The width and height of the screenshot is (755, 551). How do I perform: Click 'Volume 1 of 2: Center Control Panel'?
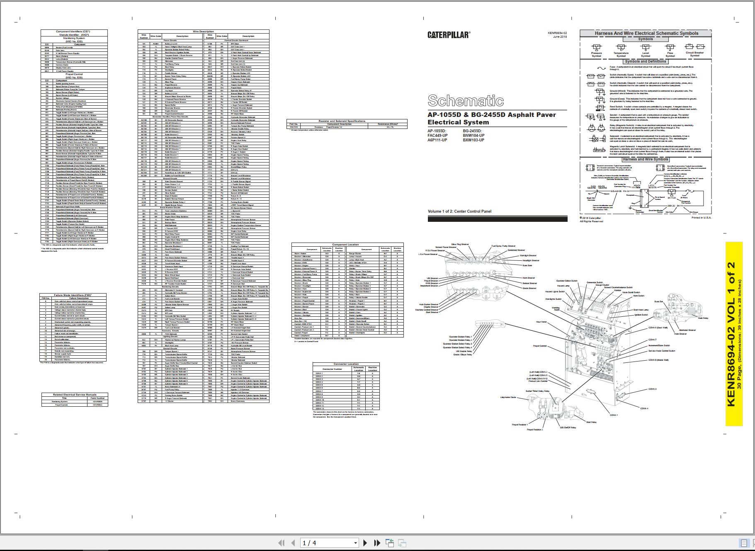[459, 211]
